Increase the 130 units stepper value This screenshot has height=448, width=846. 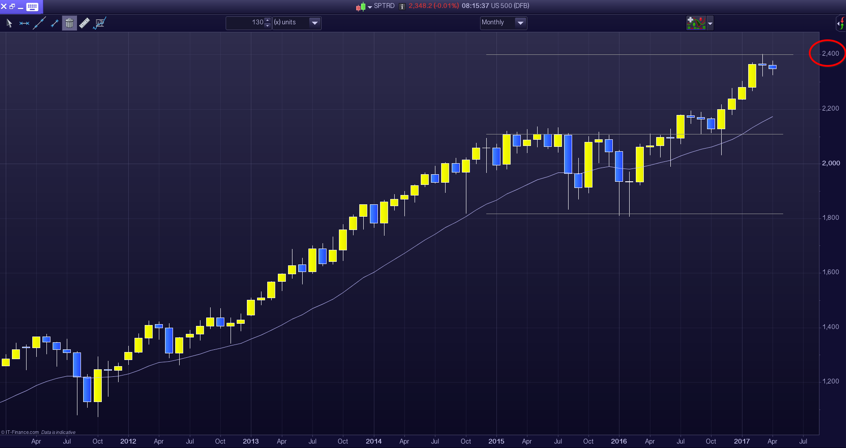[x=268, y=20]
